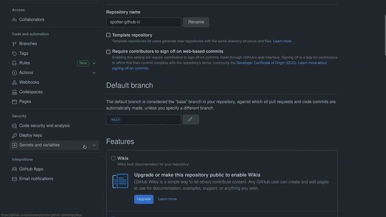Go to Deploy keys page
386x217 pixels.
pyautogui.click(x=31, y=135)
